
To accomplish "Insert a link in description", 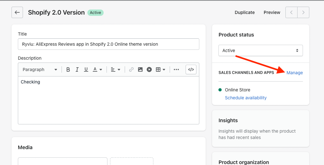I will click(x=131, y=69).
